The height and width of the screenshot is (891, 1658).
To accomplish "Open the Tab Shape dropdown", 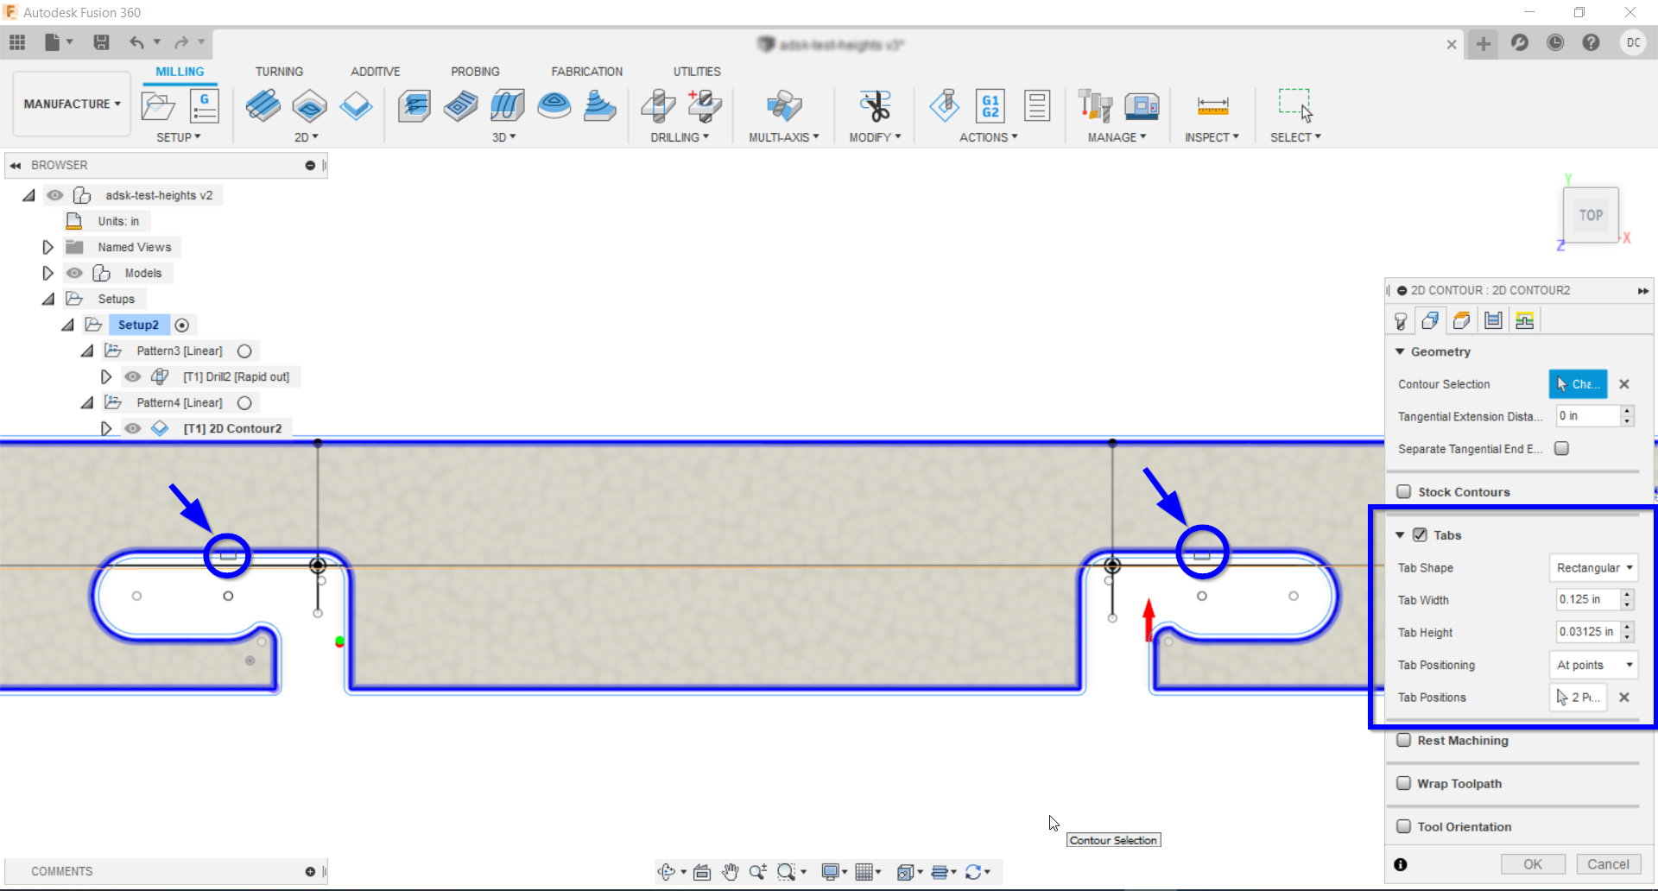I will 1593,567.
